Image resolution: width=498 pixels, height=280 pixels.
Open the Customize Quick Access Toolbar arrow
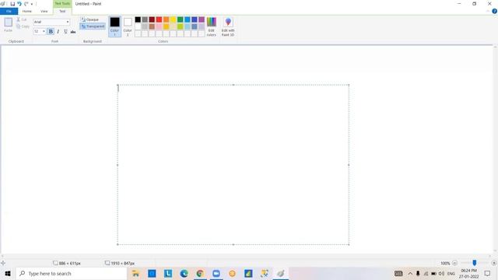point(32,4)
